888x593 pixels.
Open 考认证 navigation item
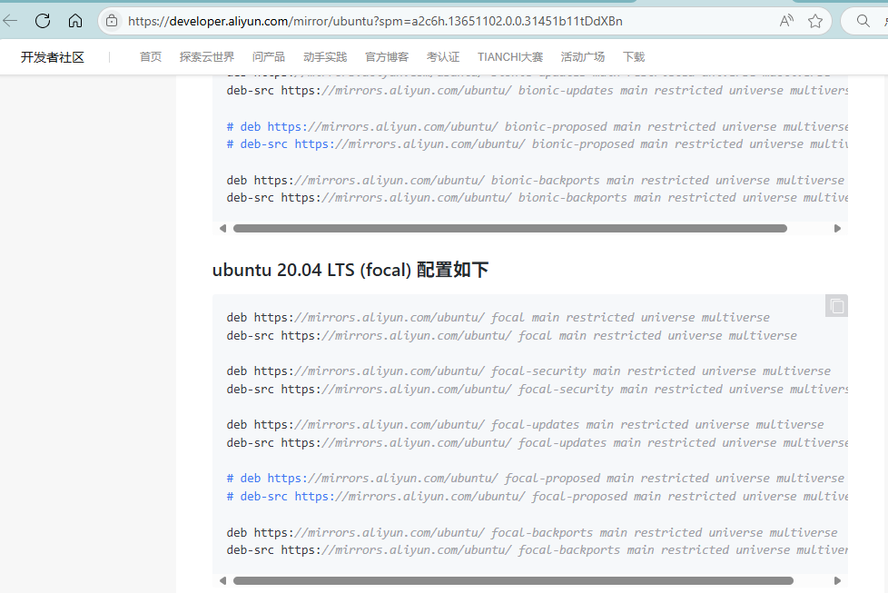click(x=443, y=57)
